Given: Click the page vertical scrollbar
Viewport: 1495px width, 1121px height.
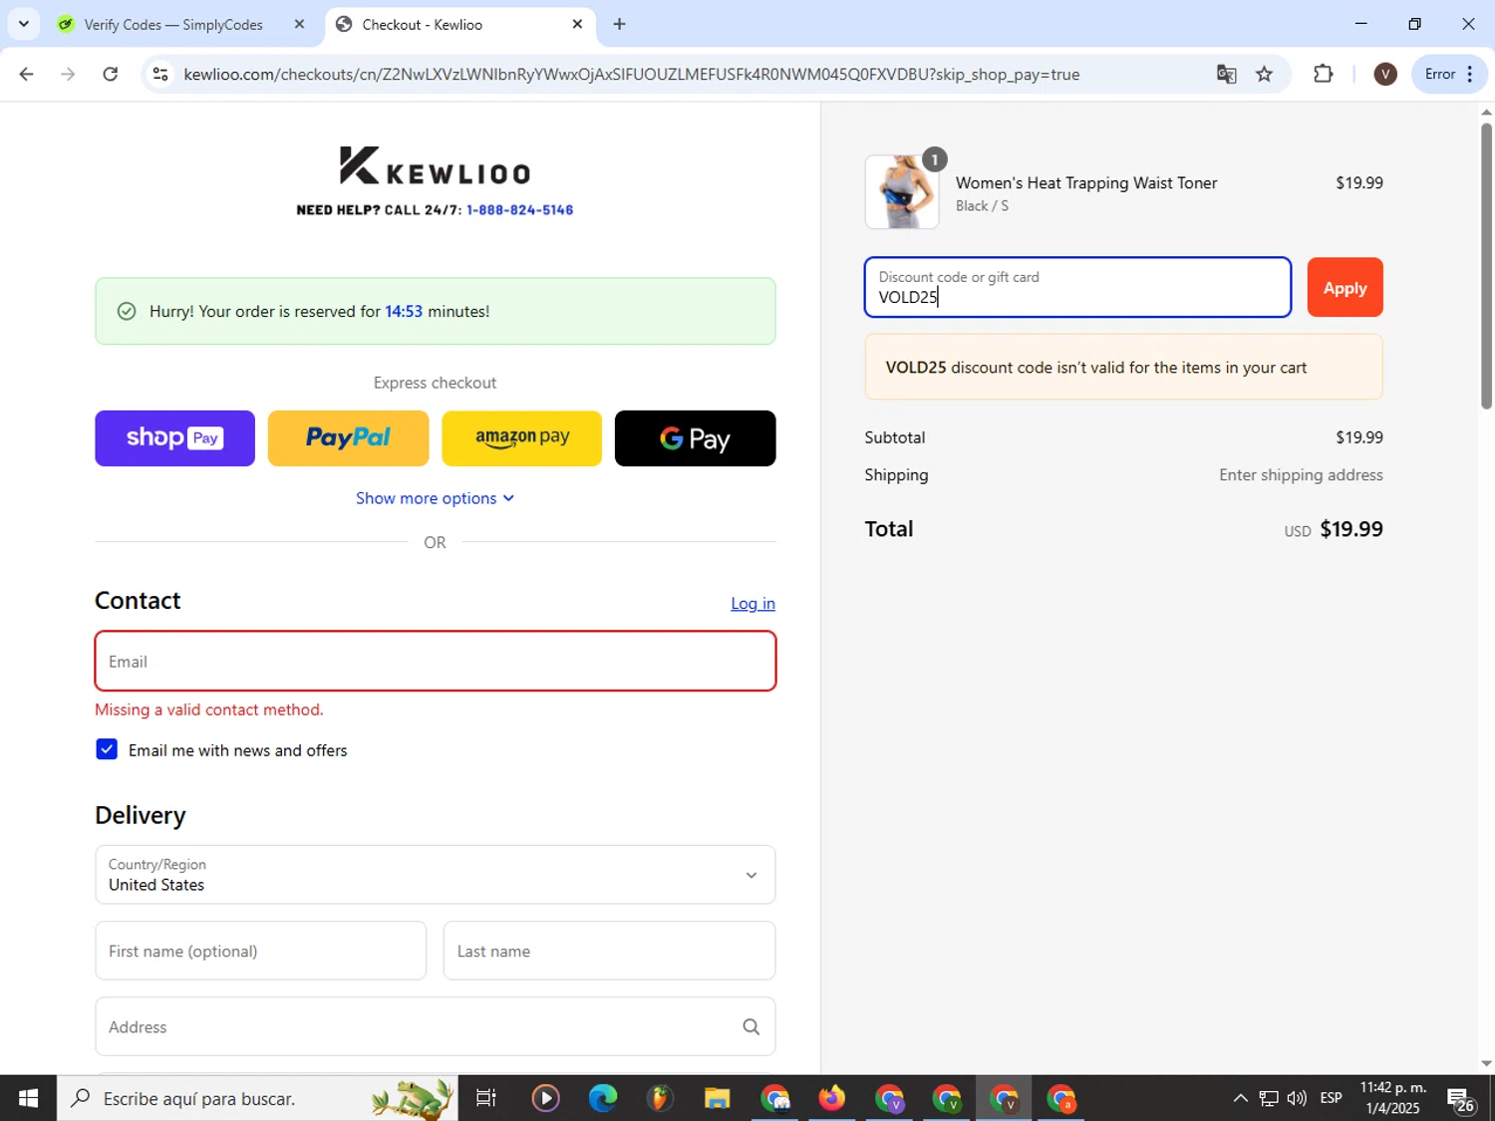Looking at the screenshot, I should pos(1486,267).
